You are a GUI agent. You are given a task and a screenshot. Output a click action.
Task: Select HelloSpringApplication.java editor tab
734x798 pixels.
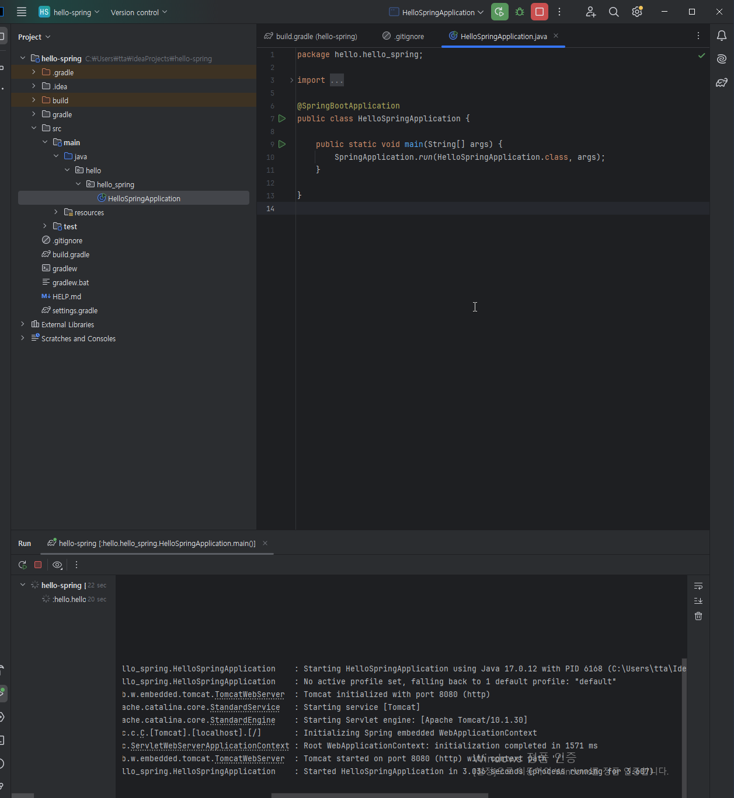(503, 36)
